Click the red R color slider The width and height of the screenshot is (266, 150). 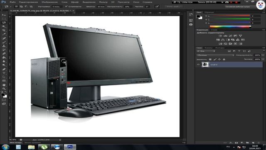(229, 16)
